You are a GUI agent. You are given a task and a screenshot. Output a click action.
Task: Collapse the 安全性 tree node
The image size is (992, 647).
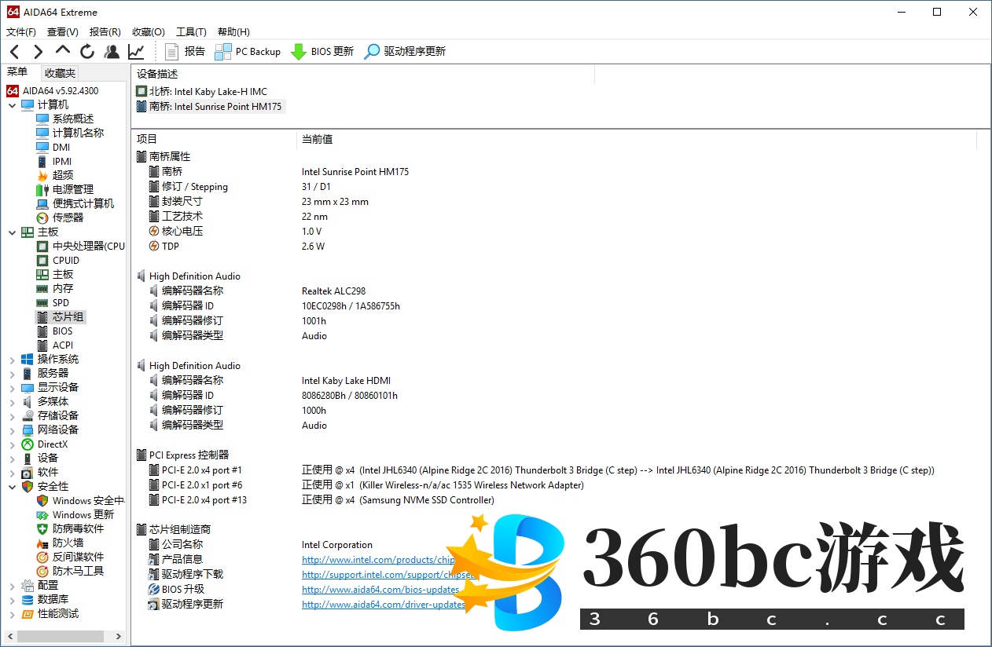click(x=12, y=487)
